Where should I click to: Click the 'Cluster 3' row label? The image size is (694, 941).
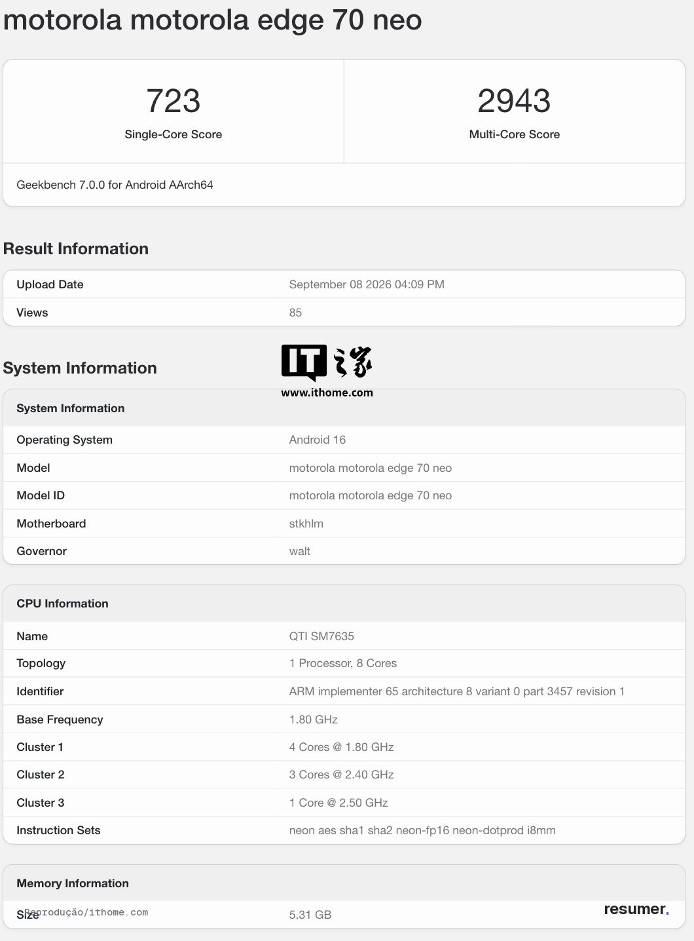tap(41, 803)
